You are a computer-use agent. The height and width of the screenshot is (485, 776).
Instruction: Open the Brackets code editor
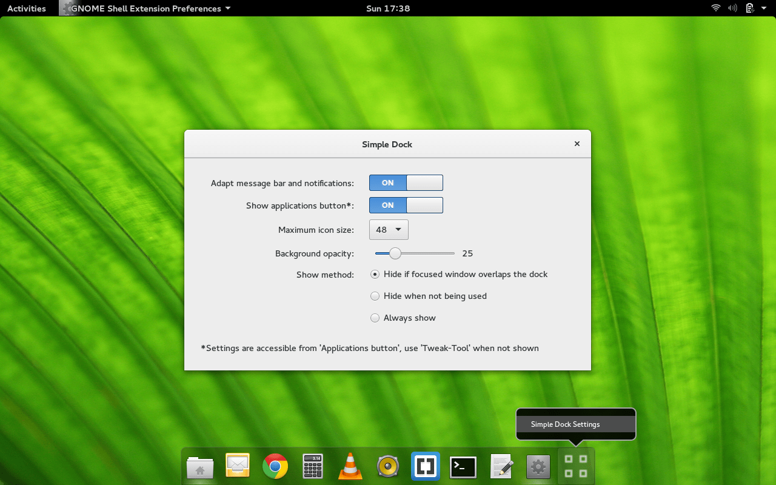tap(425, 466)
